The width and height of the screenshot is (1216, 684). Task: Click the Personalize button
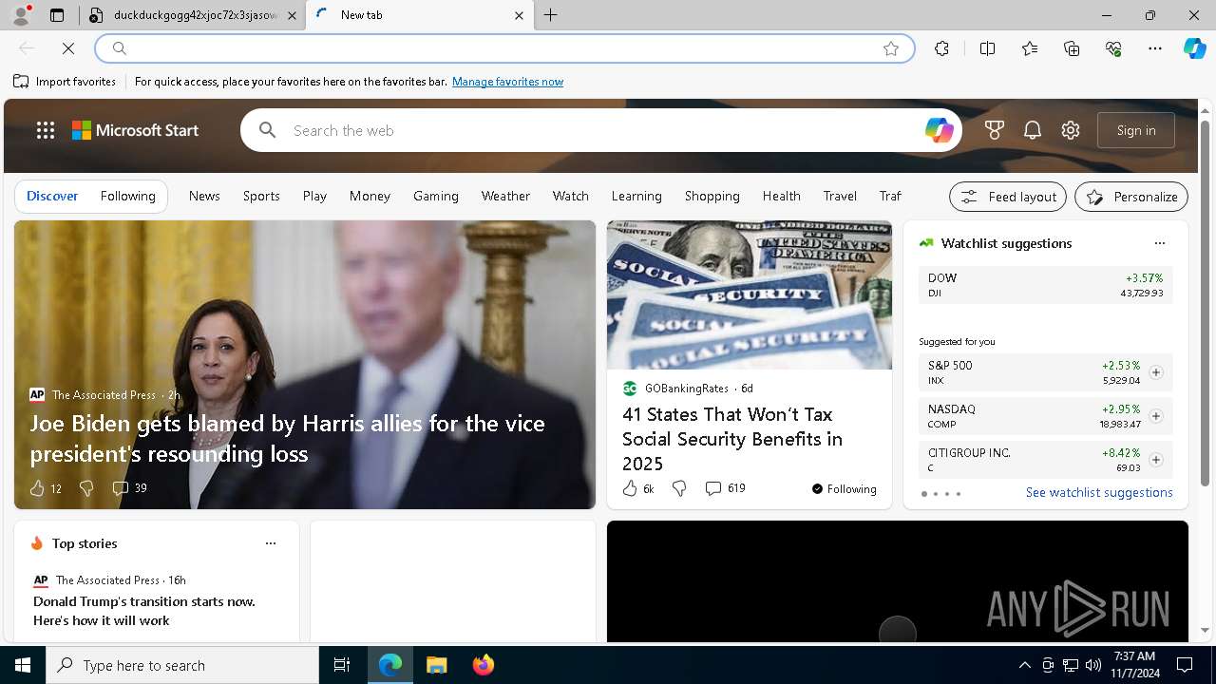[x=1131, y=197]
